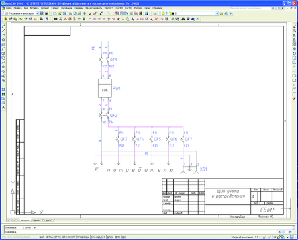The image size is (298, 240).
Task: Click the help question search field
Action: point(250,8)
